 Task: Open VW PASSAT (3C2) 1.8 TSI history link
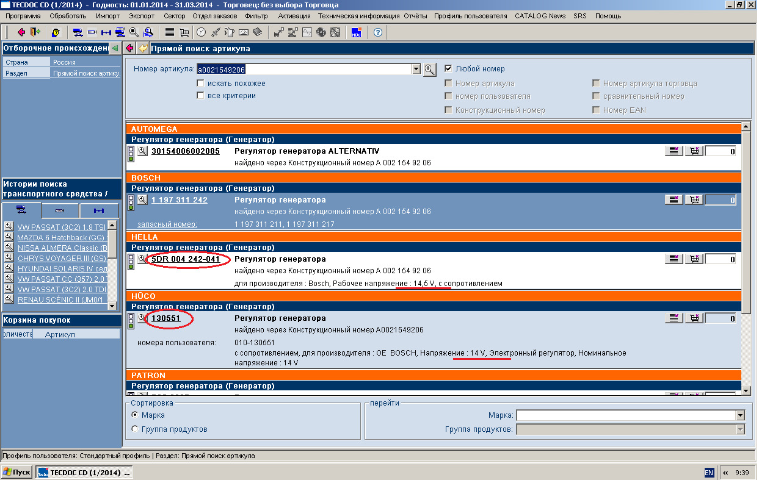pyautogui.click(x=61, y=227)
